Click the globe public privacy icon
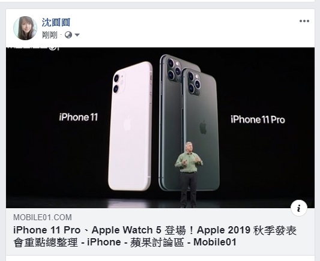320x261 pixels. 68,35
